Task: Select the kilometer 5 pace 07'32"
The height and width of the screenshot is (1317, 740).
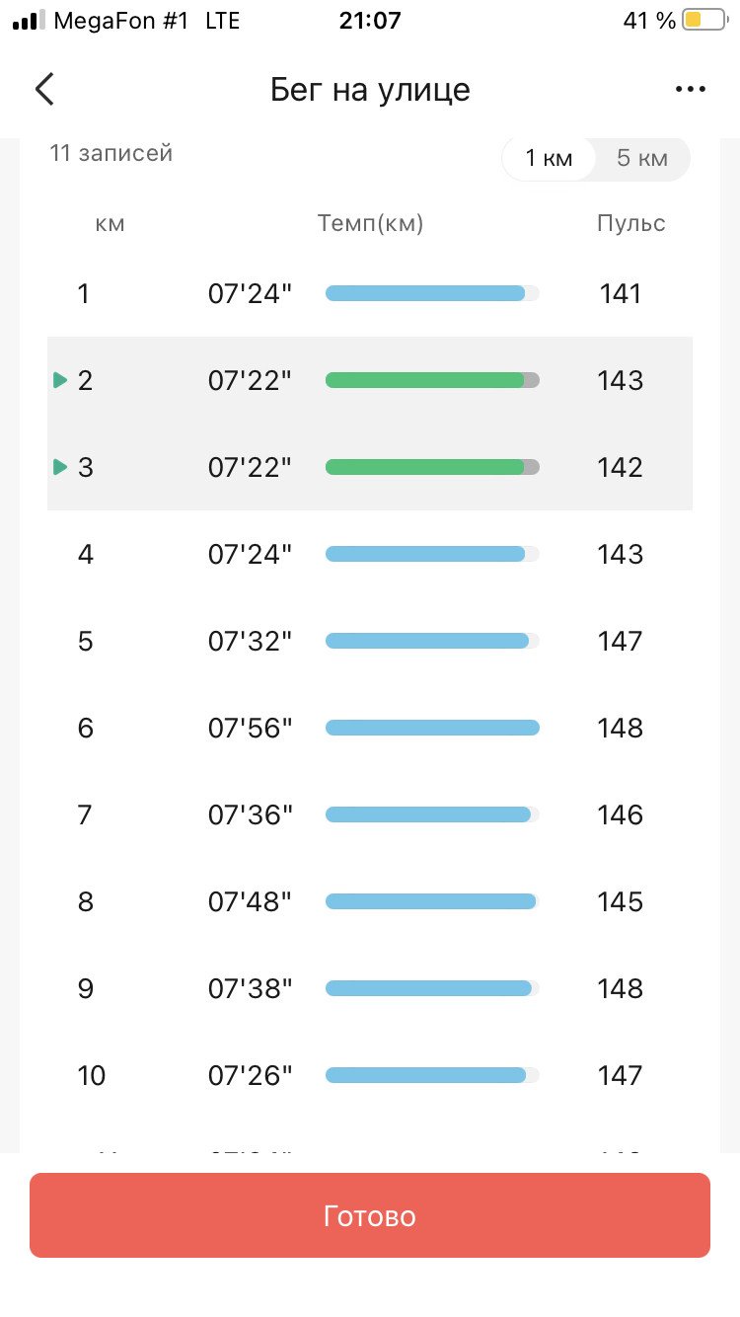Action: tap(250, 641)
